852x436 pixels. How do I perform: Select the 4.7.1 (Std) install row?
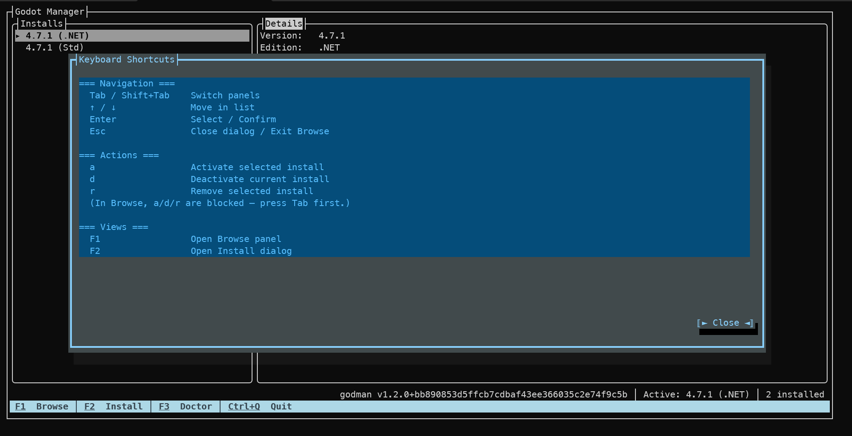(132, 48)
